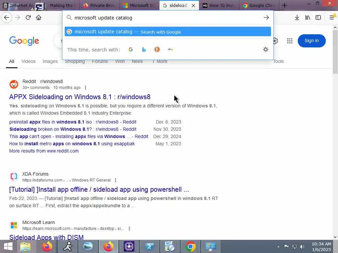The image size is (338, 253).
Task: Click the go arrow in the address bar
Action: [266, 18]
